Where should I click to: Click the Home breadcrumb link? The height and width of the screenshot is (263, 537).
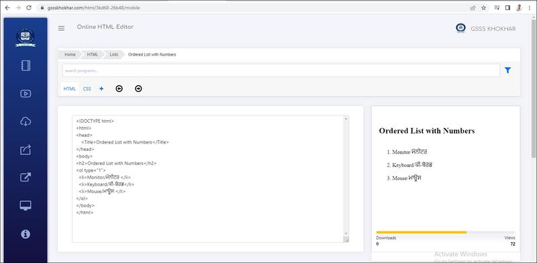[70, 54]
